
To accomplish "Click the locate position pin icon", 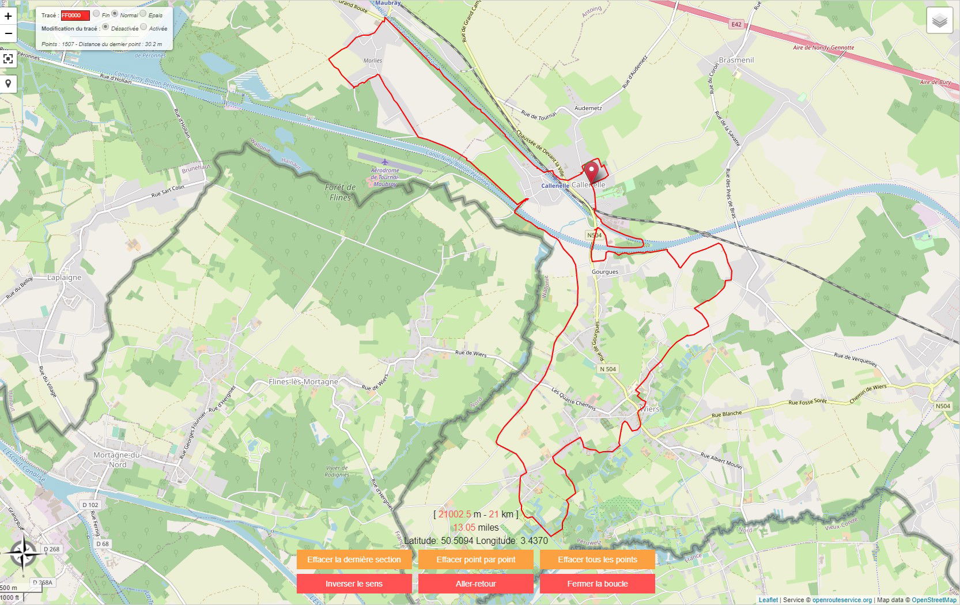I will point(8,84).
